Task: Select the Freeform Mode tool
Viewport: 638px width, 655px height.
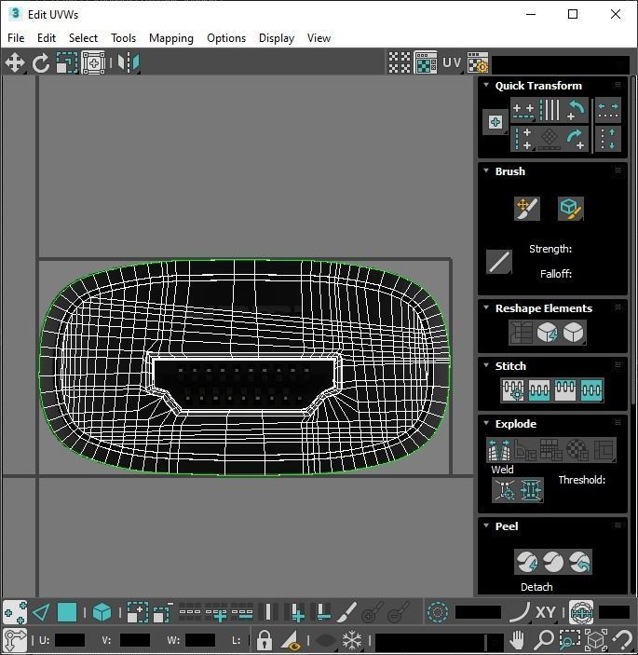Action: pos(93,63)
